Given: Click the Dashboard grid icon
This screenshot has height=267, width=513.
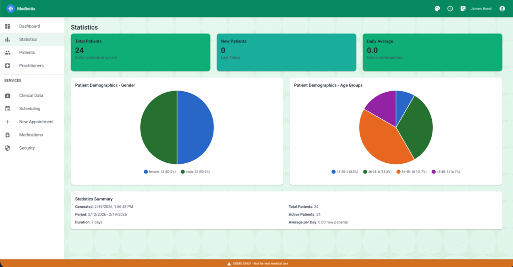Looking at the screenshot, I should tap(8, 26).
